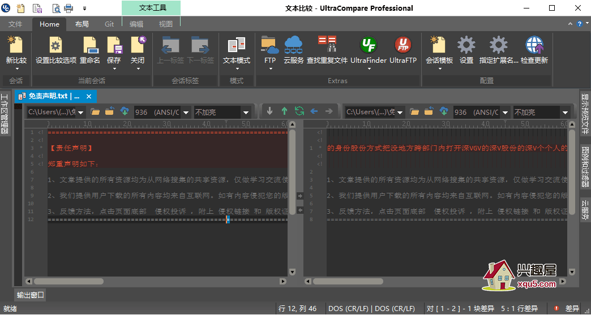Open the 文本模式 mode icon
591x315 pixels.
[x=236, y=45]
